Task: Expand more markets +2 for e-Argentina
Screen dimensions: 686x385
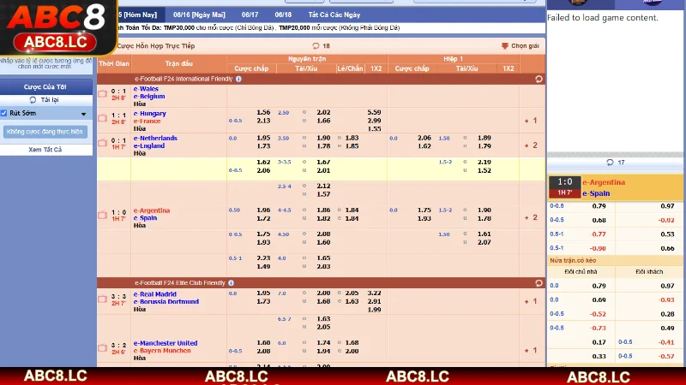Action: (530, 217)
